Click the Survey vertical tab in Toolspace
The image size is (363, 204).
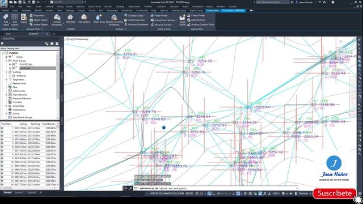62,98
